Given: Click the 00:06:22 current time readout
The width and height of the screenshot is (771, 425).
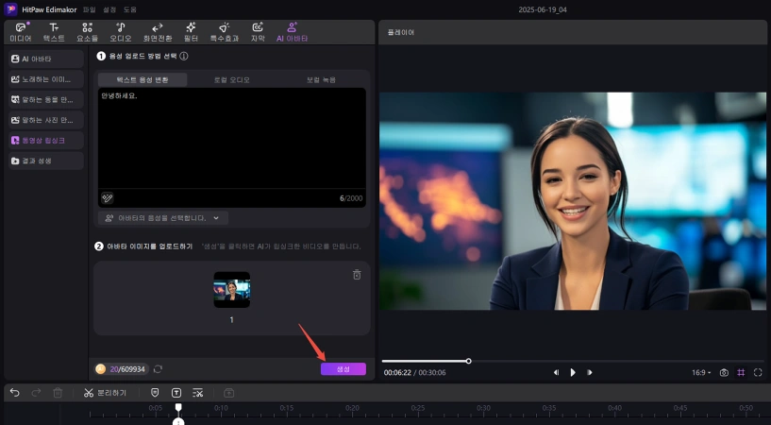Looking at the screenshot, I should pyautogui.click(x=397, y=373).
